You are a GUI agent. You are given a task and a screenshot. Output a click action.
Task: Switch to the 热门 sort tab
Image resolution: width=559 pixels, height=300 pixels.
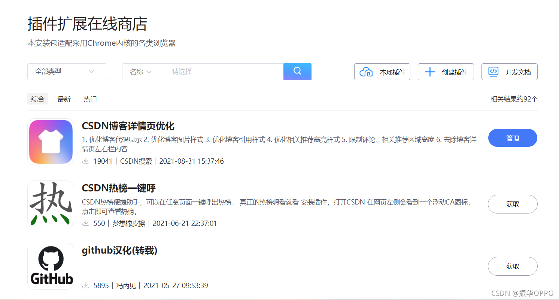(x=90, y=99)
